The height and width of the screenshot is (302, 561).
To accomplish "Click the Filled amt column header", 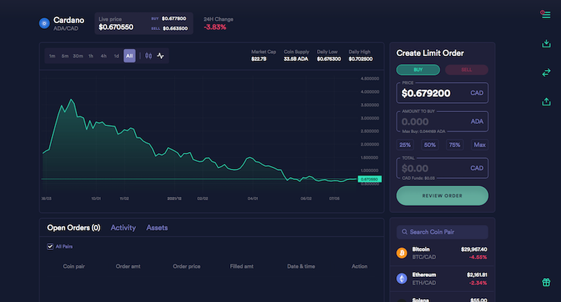I will click(242, 266).
